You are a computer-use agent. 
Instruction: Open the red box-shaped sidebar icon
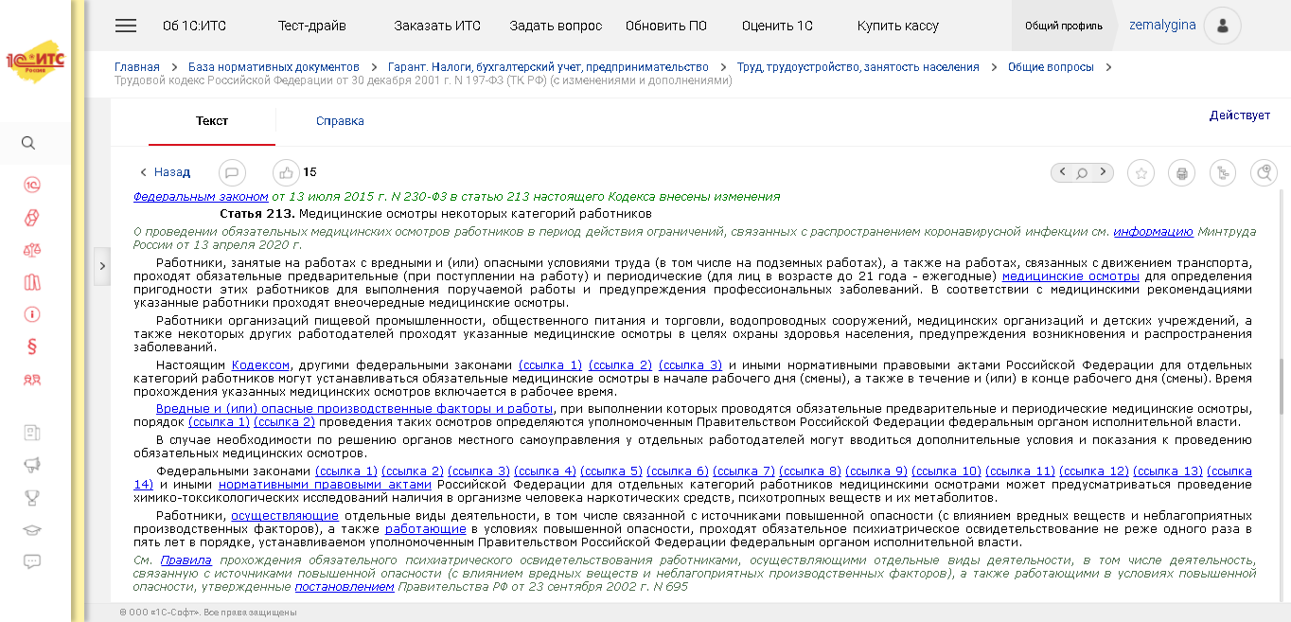(x=32, y=218)
